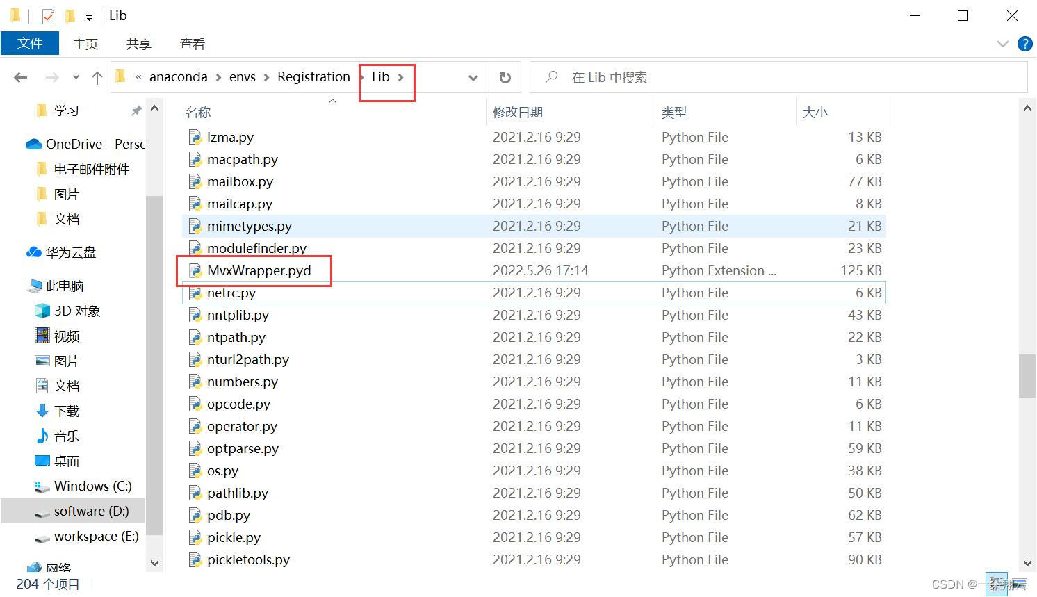Click the search box 在 Lib 中搜索

pos(778,77)
